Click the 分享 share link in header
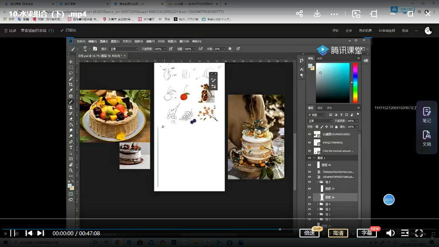The height and width of the screenshot is (247, 439). [x=349, y=30]
